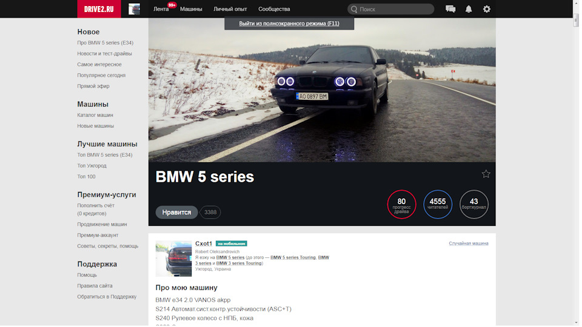Open Самое интересное sidebar link
This screenshot has width=582, height=327.
tap(99, 64)
